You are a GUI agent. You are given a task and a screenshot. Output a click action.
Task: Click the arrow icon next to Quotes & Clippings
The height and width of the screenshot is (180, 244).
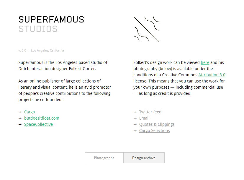click(x=135, y=124)
